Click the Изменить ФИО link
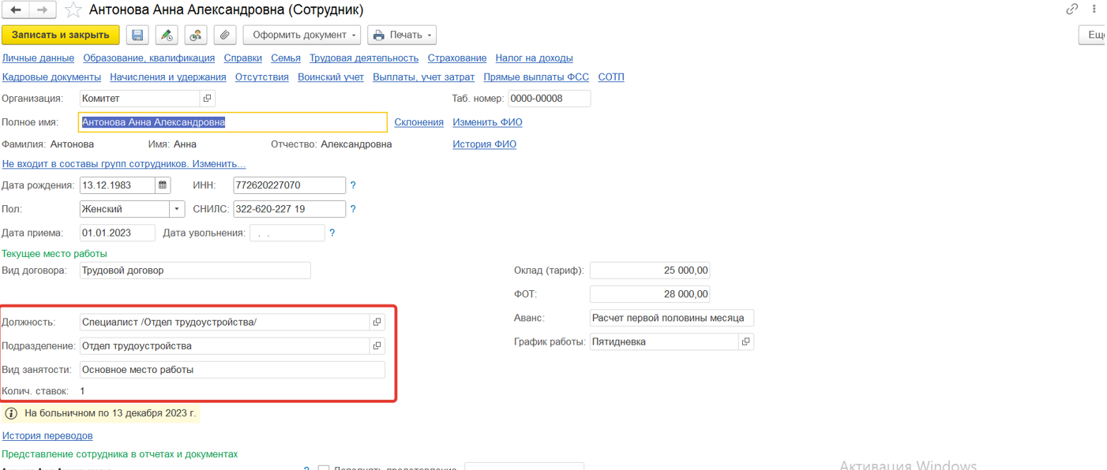The image size is (1107, 470). (x=487, y=122)
